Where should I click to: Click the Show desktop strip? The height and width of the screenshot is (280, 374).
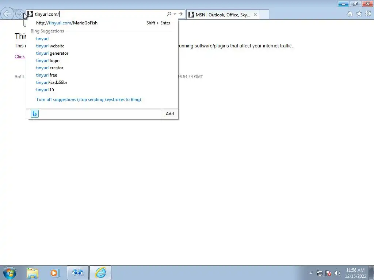click(371, 273)
